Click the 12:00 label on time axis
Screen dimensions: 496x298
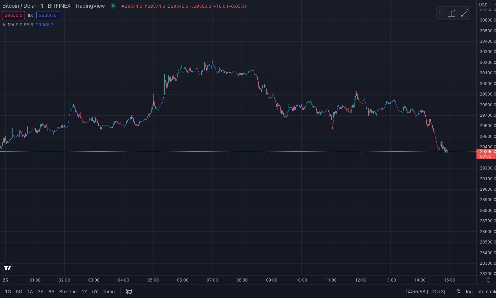tap(361, 280)
